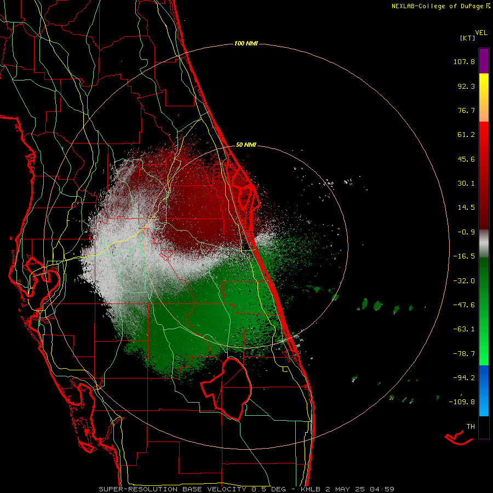Click the 14.5 scale value
493x493 pixels.
466,208
